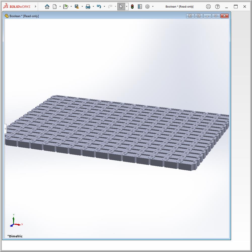Click the Open file icon

pos(66,7)
